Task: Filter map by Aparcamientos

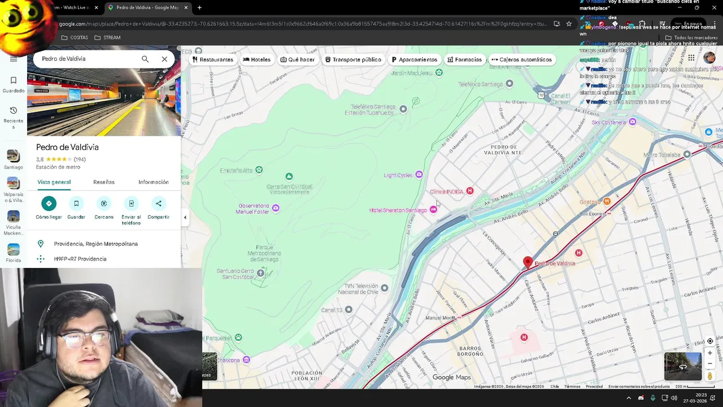Action: point(415,59)
